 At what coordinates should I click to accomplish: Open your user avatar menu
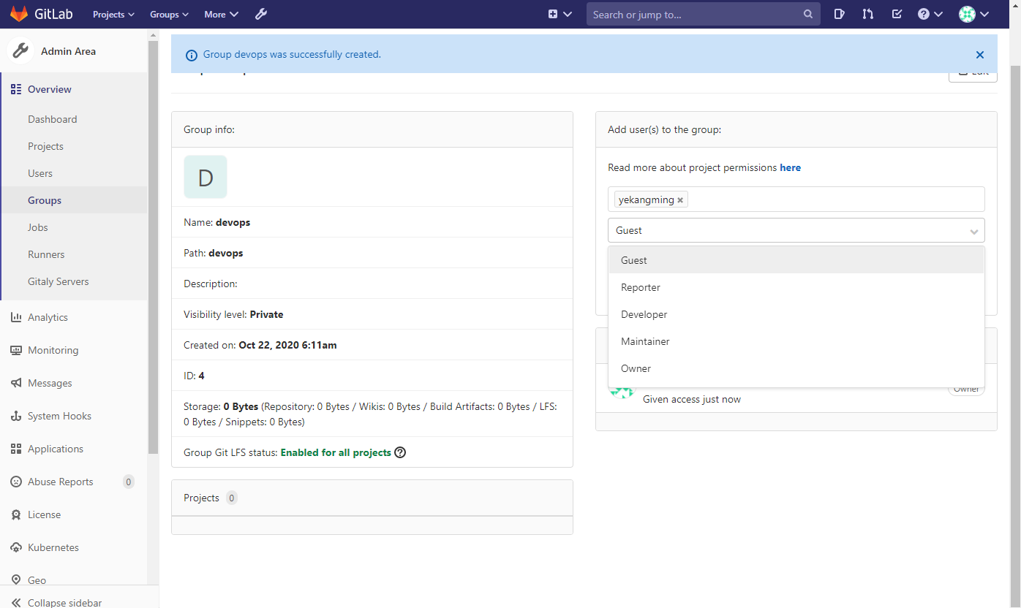pos(967,13)
